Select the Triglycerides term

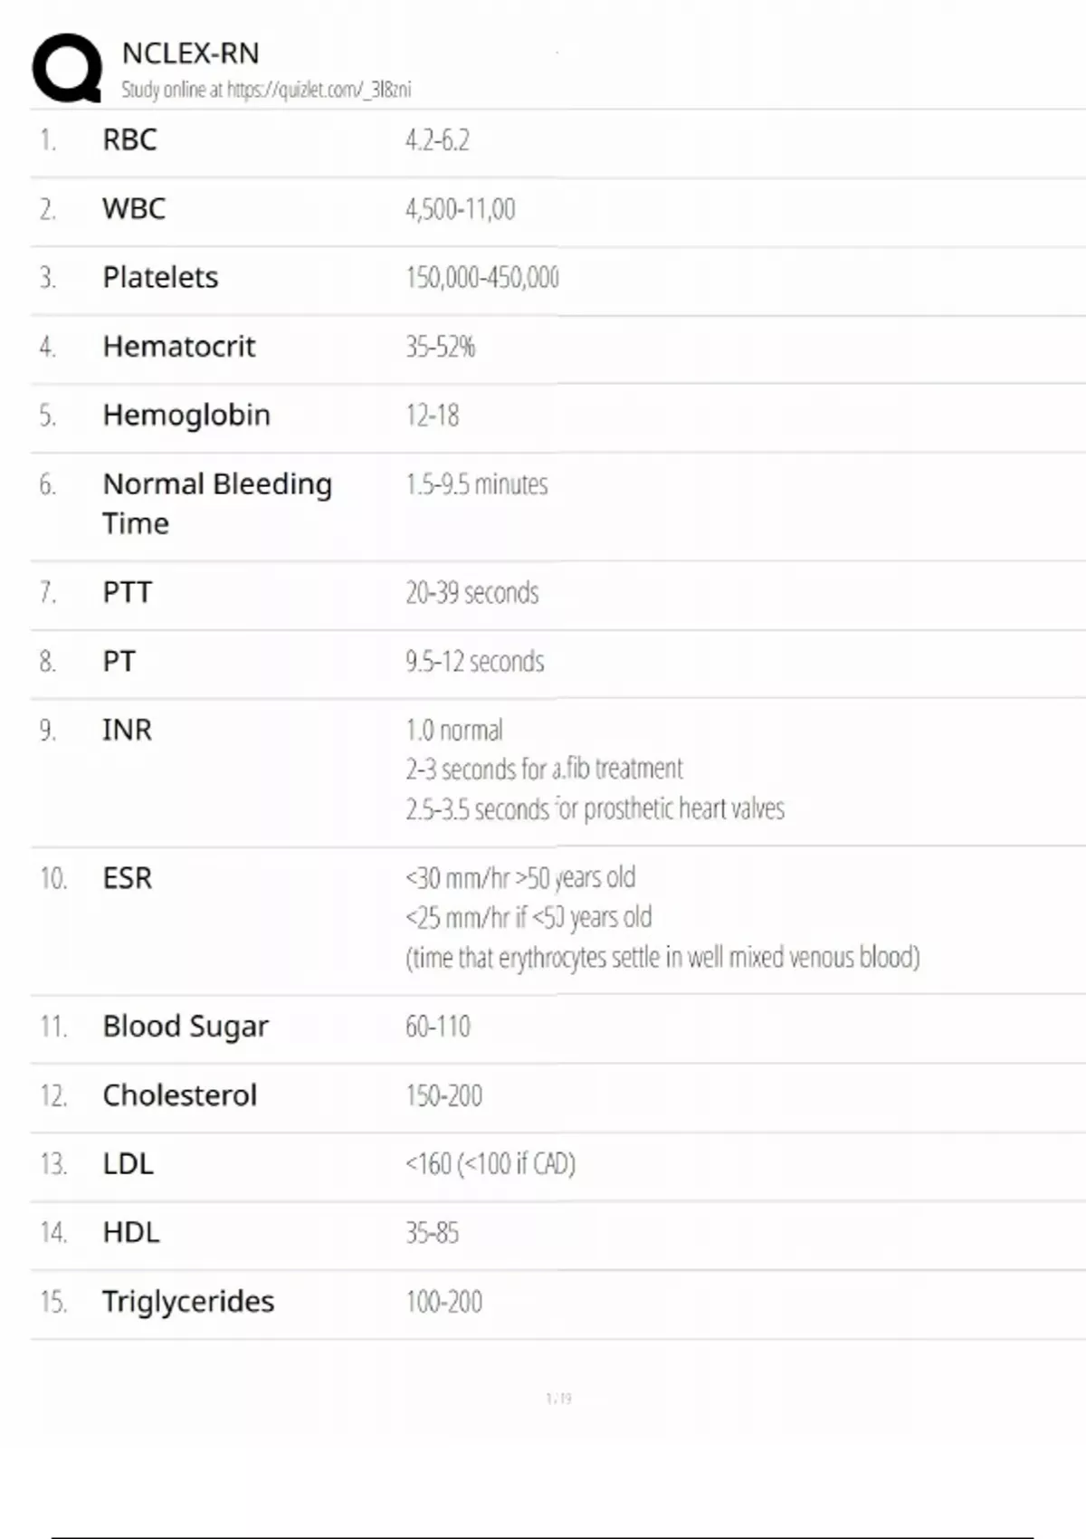point(188,1302)
